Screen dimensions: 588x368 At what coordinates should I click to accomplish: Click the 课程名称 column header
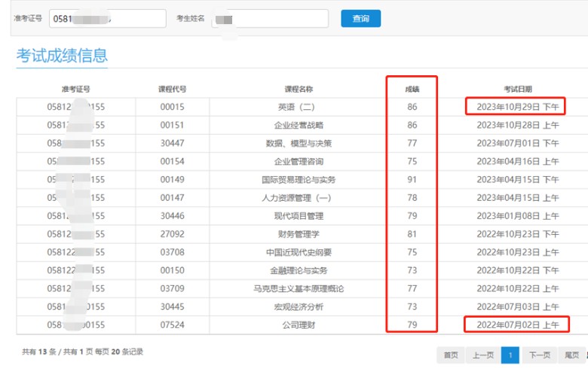(x=299, y=89)
